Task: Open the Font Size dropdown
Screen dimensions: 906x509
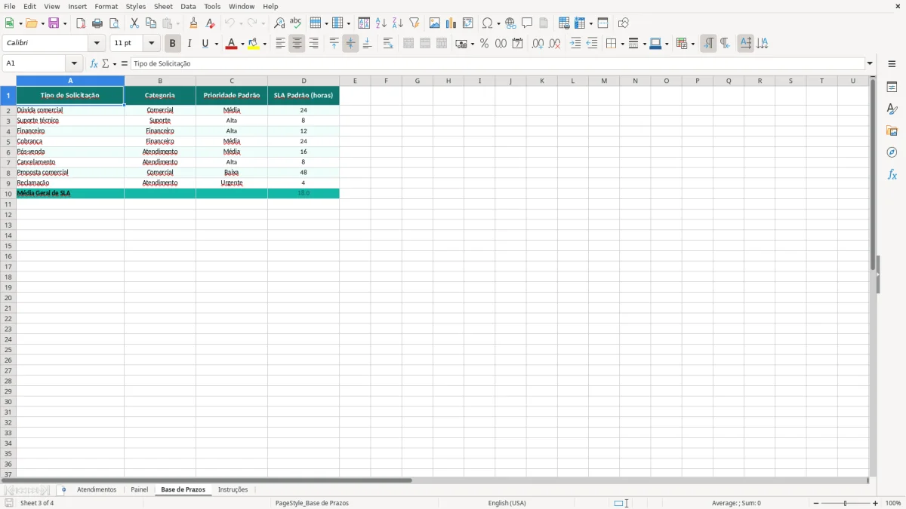Action: coord(152,44)
